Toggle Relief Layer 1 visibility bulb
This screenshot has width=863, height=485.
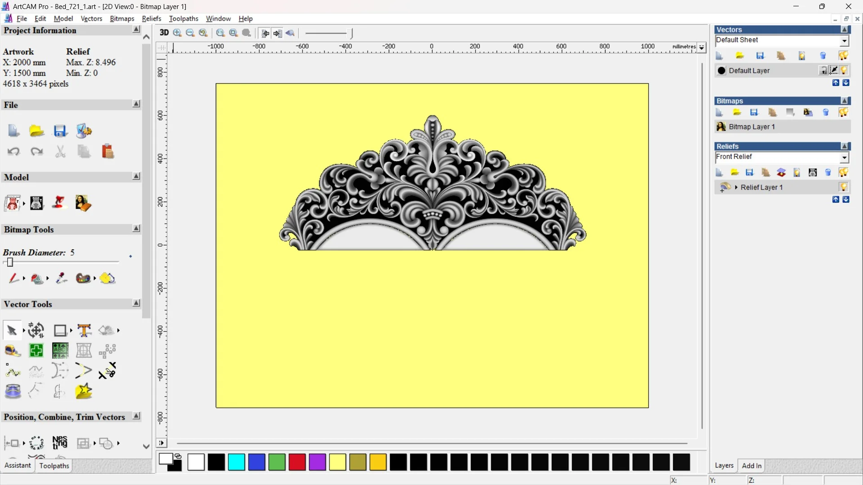coord(843,187)
